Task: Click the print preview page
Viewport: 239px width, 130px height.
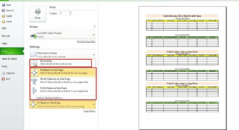Action: pyautogui.click(x=182, y=68)
